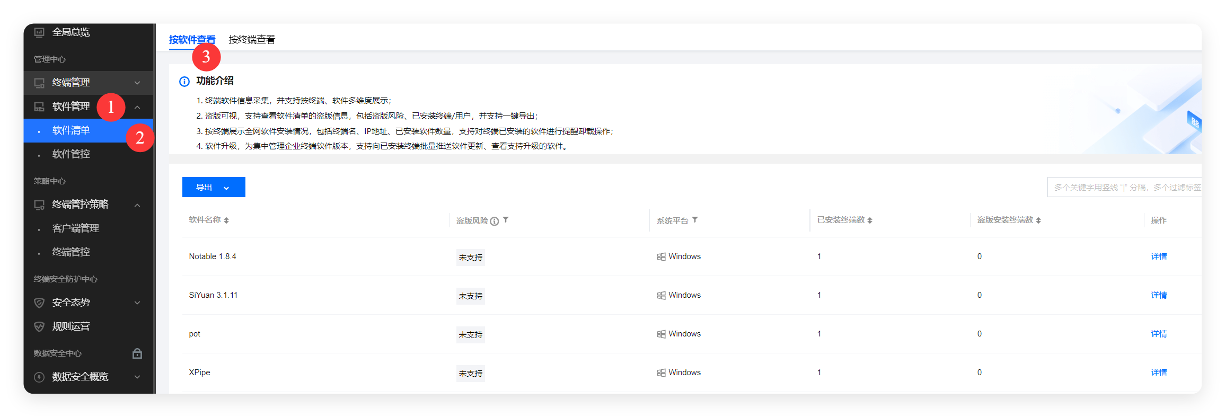Switch to the 按终端查看 tab
This screenshot has height=417, width=1225.
click(x=252, y=40)
